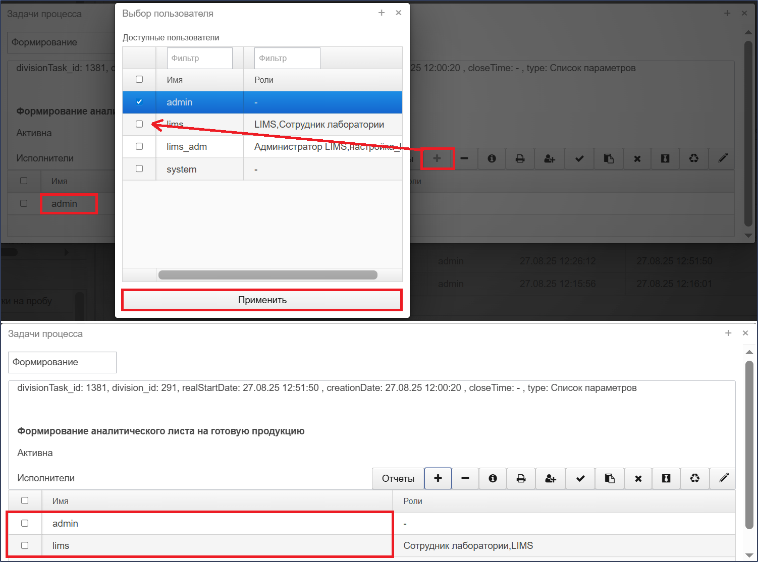Click the add-user icon in the lower window's toolbar
Image resolution: width=758 pixels, height=562 pixels.
click(550, 478)
